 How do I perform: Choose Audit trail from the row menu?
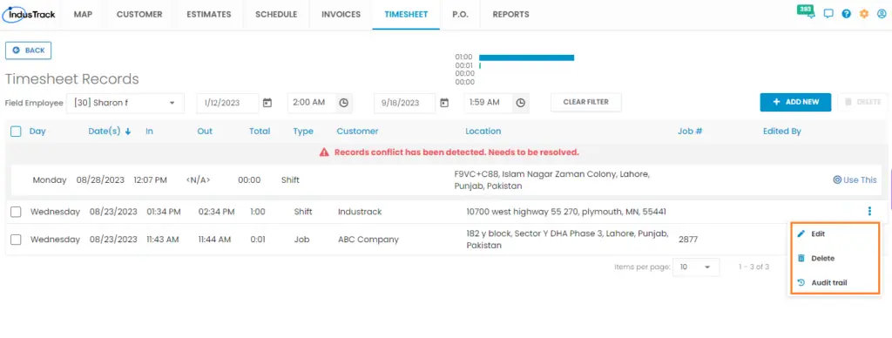coord(834,282)
